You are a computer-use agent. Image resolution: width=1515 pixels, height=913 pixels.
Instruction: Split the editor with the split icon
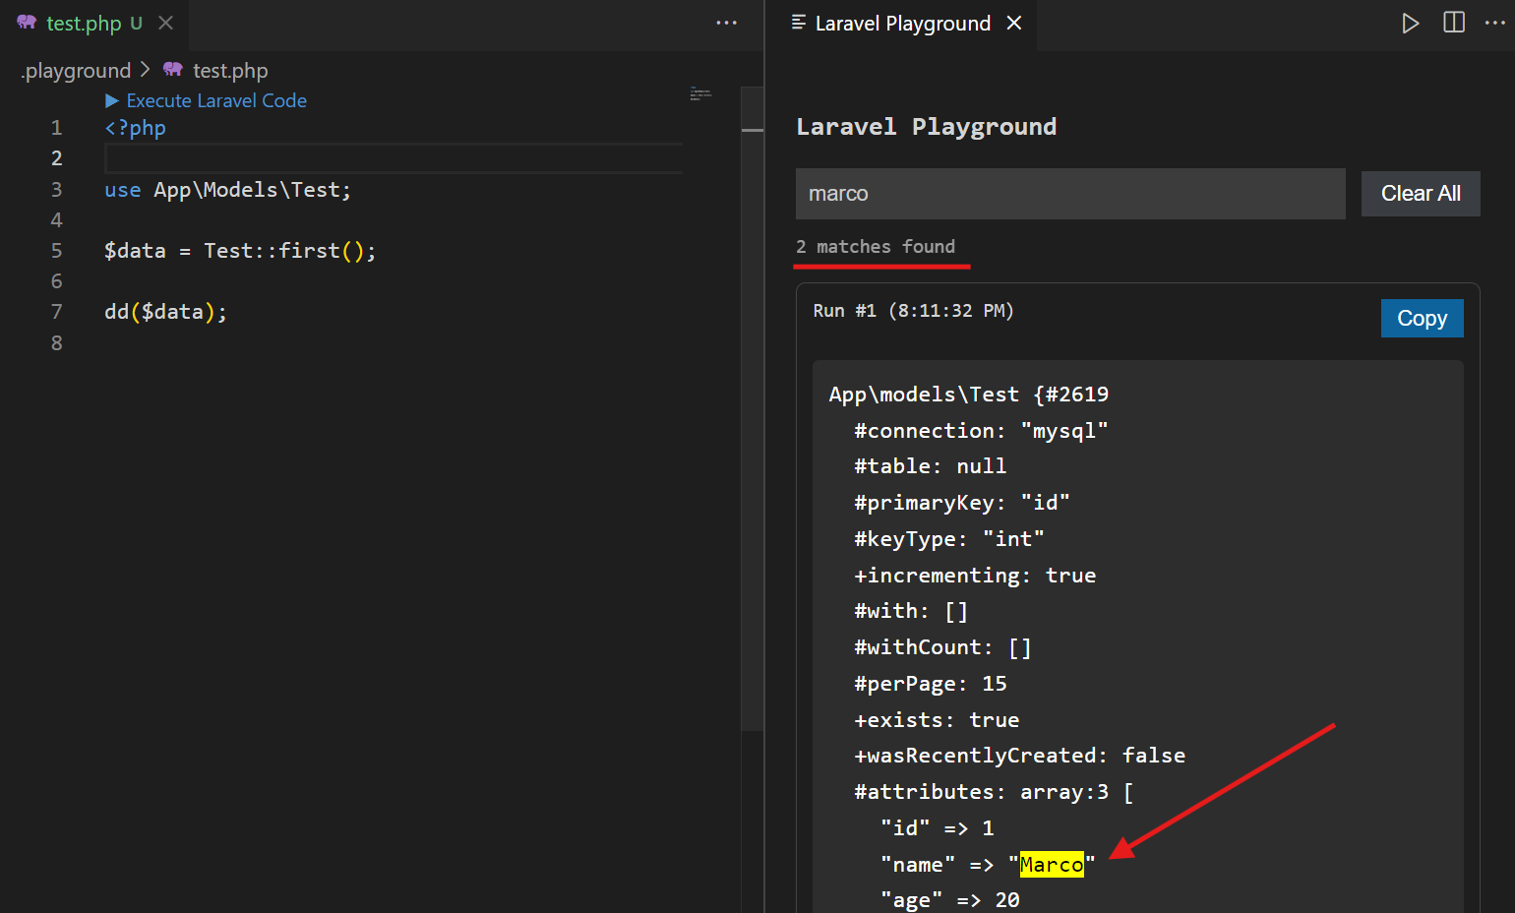pos(1453,23)
